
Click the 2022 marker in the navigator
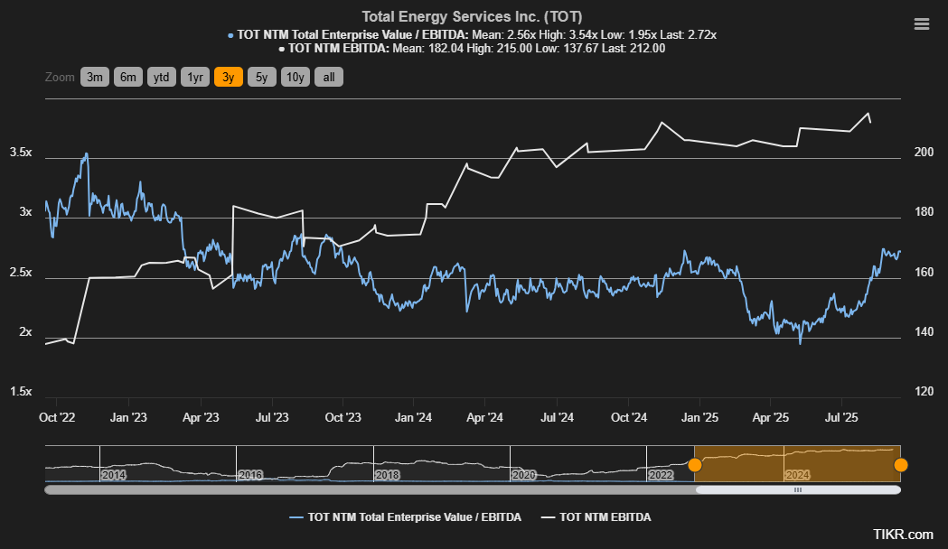pos(661,475)
